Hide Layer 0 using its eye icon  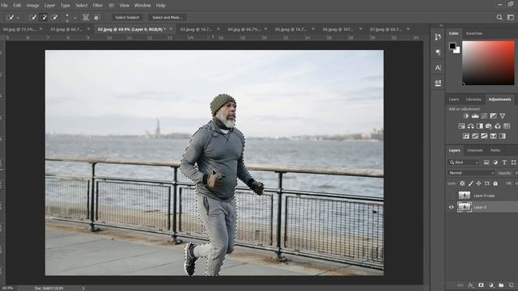click(452, 207)
